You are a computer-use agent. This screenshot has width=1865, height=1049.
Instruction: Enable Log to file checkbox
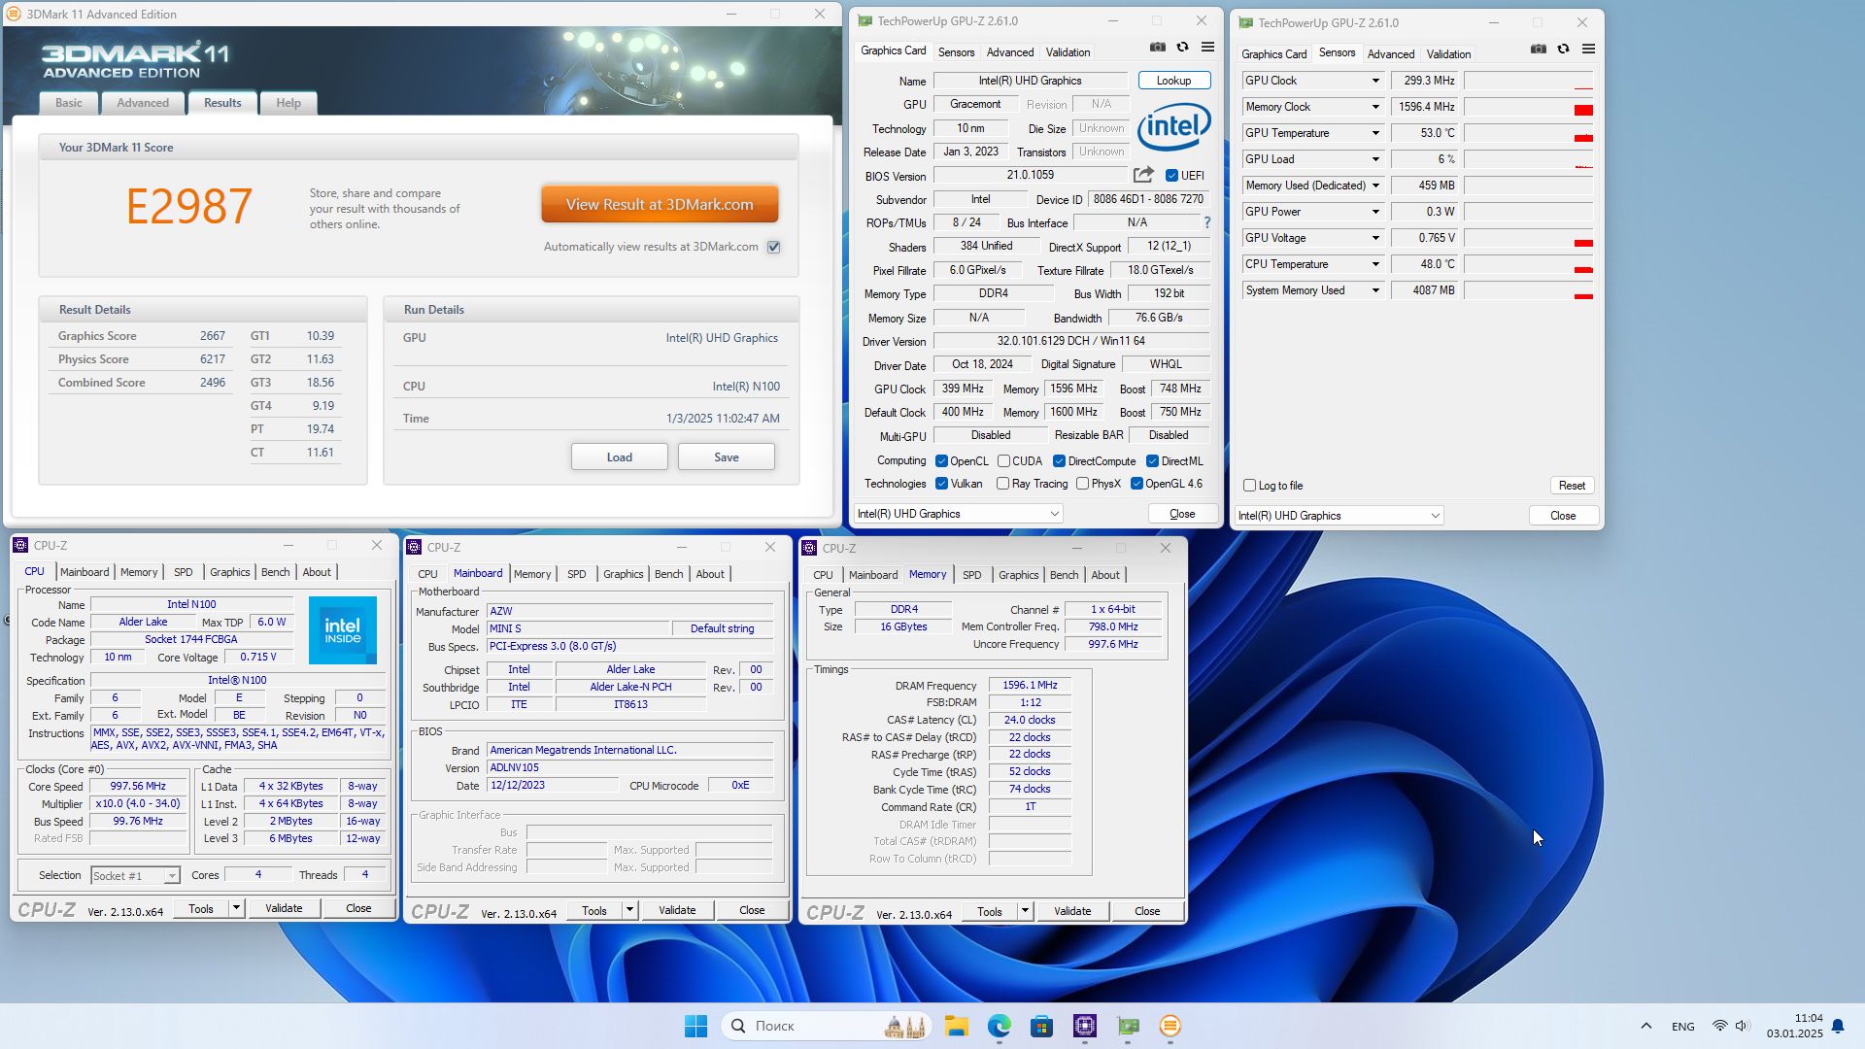tap(1249, 486)
